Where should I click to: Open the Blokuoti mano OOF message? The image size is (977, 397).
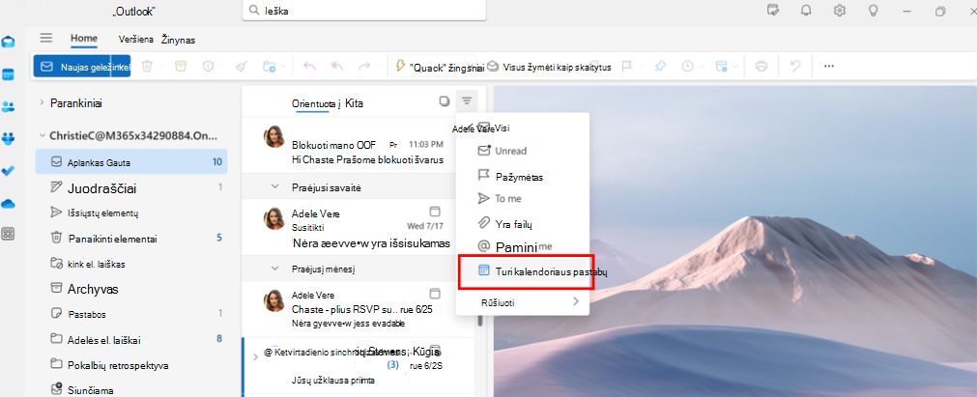(x=358, y=145)
